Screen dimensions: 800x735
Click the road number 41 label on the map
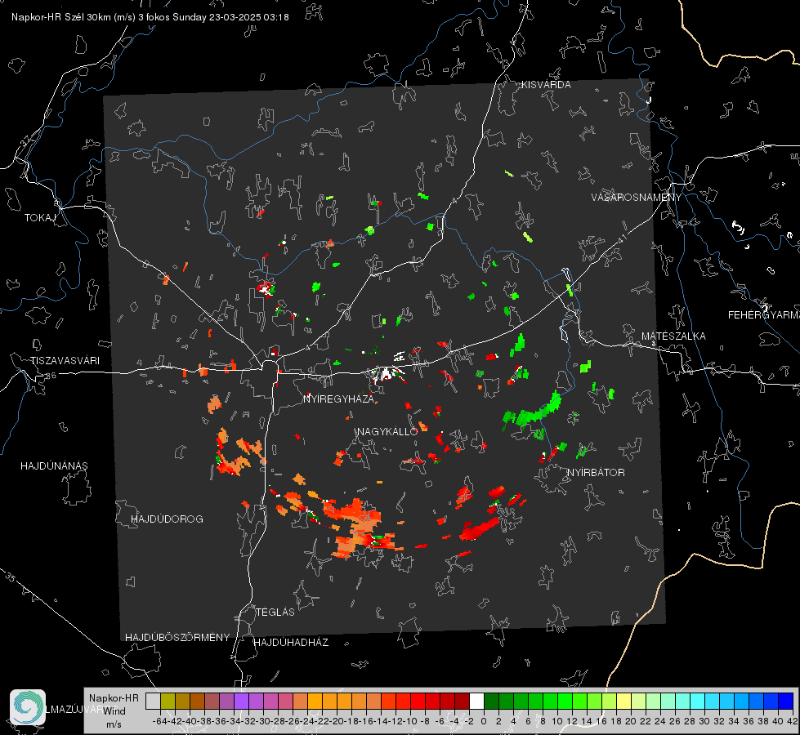[x=621, y=238]
